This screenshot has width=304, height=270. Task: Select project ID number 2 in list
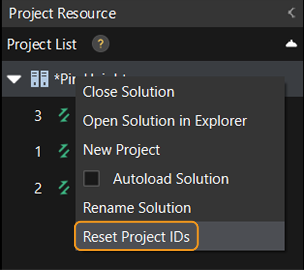pyautogui.click(x=38, y=189)
